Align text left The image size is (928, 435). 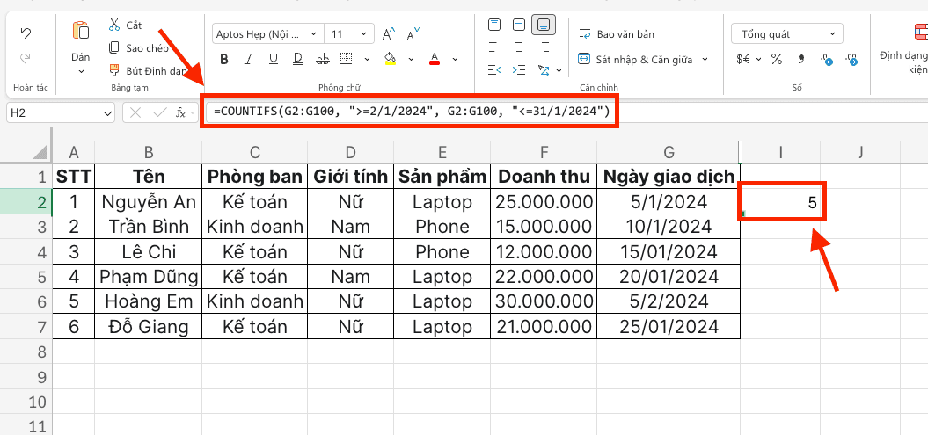click(494, 47)
